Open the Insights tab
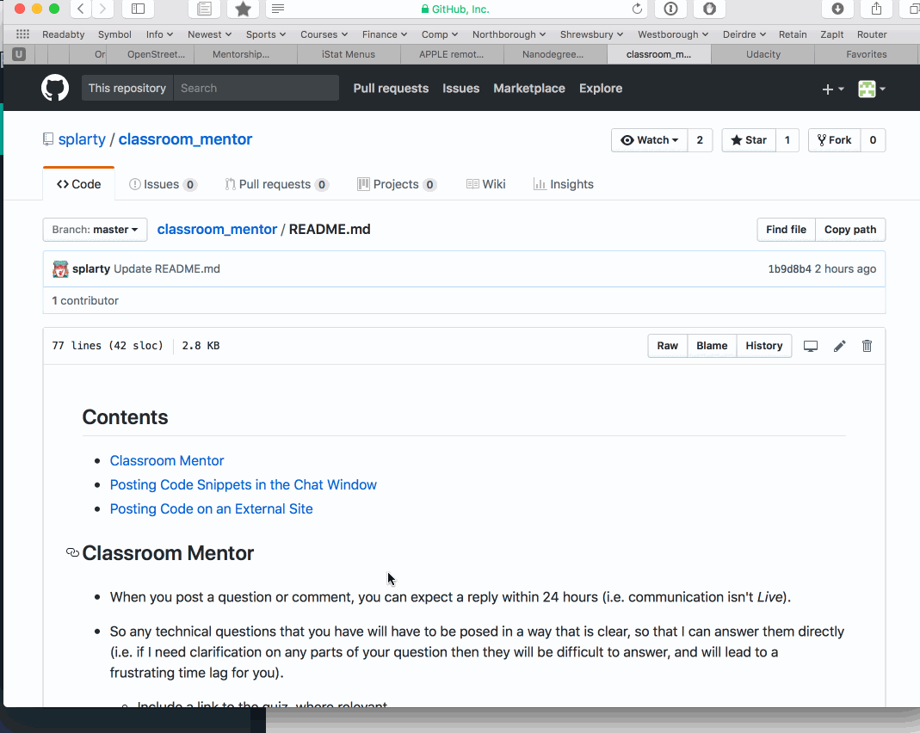Image resolution: width=920 pixels, height=733 pixels. (x=563, y=184)
